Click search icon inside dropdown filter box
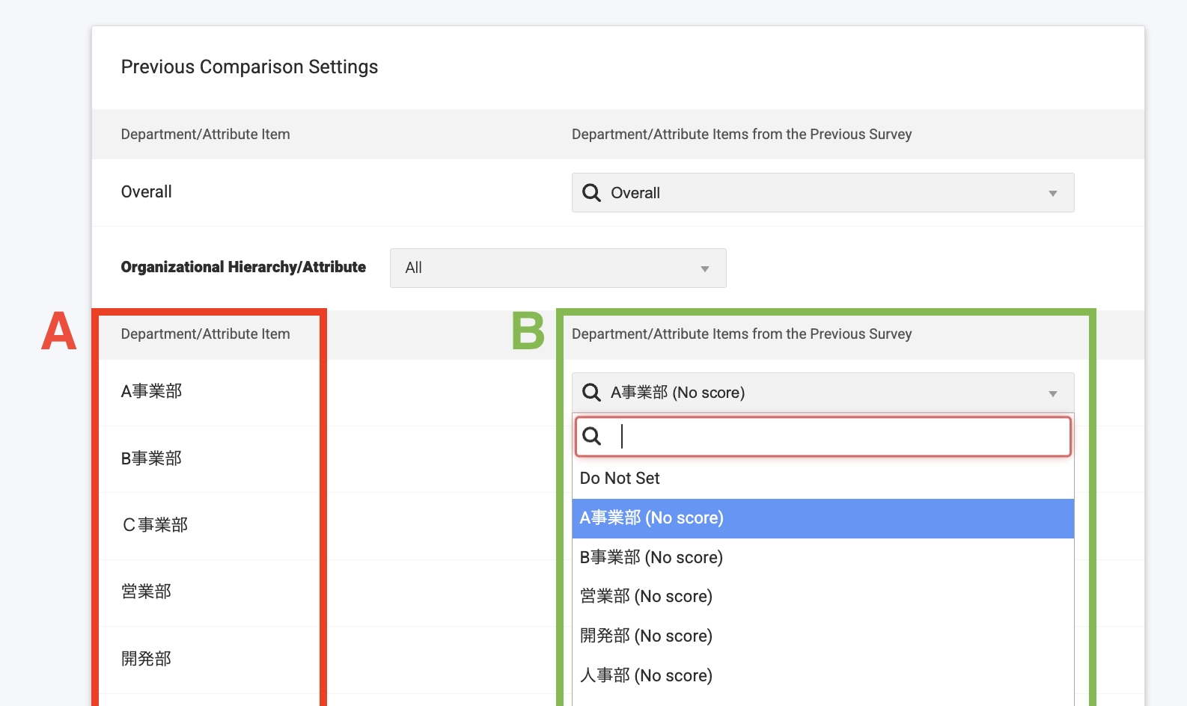This screenshot has width=1187, height=706. click(x=591, y=436)
